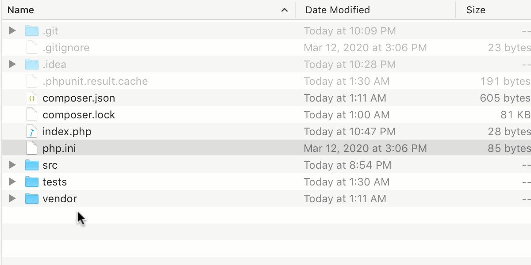Click the .git folder icon

[32, 31]
